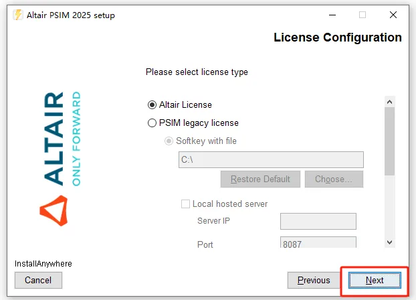Click scrollbar up arrow in license panel
Image resolution: width=416 pixels, height=300 pixels.
click(x=389, y=102)
